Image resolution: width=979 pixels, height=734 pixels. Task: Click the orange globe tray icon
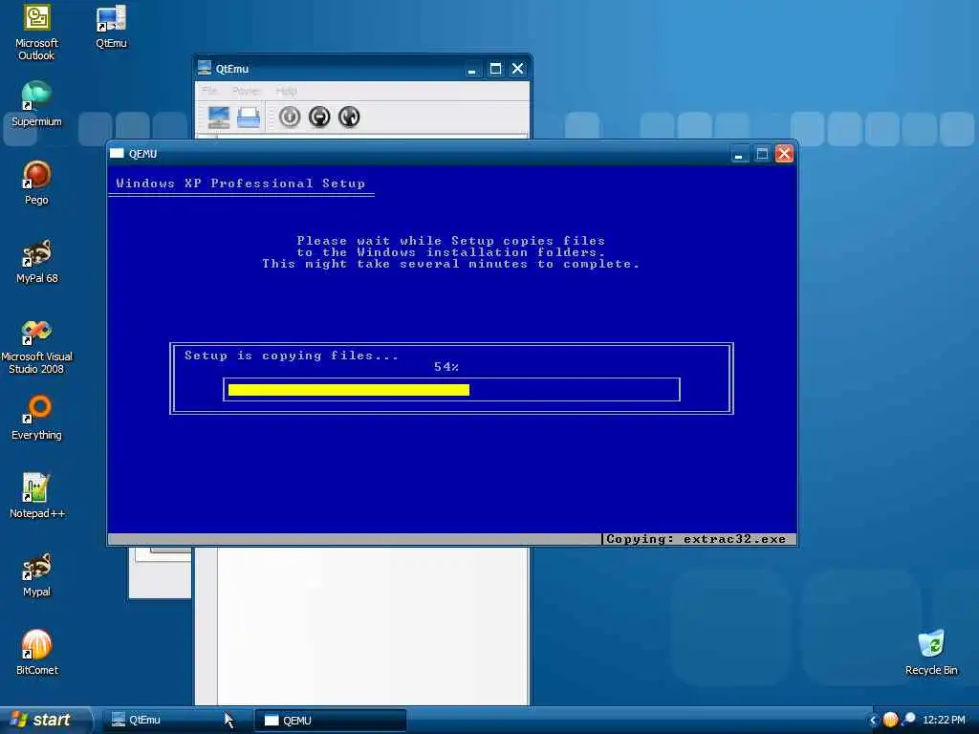coord(890,720)
